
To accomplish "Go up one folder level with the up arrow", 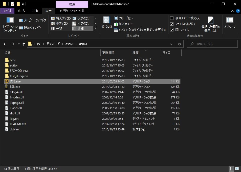I will [24, 44].
